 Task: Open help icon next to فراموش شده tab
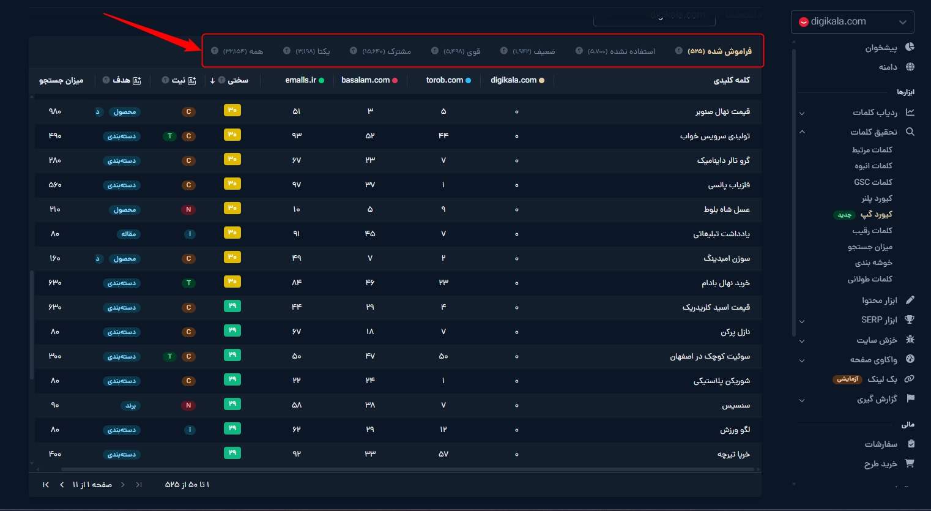[x=678, y=51]
